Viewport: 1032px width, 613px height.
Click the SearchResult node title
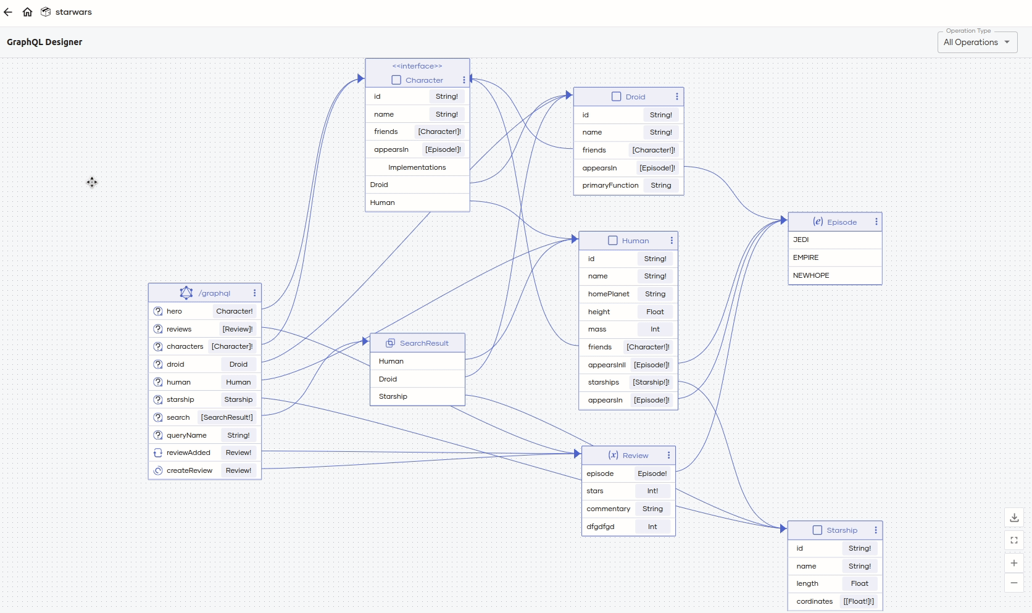pyautogui.click(x=424, y=343)
